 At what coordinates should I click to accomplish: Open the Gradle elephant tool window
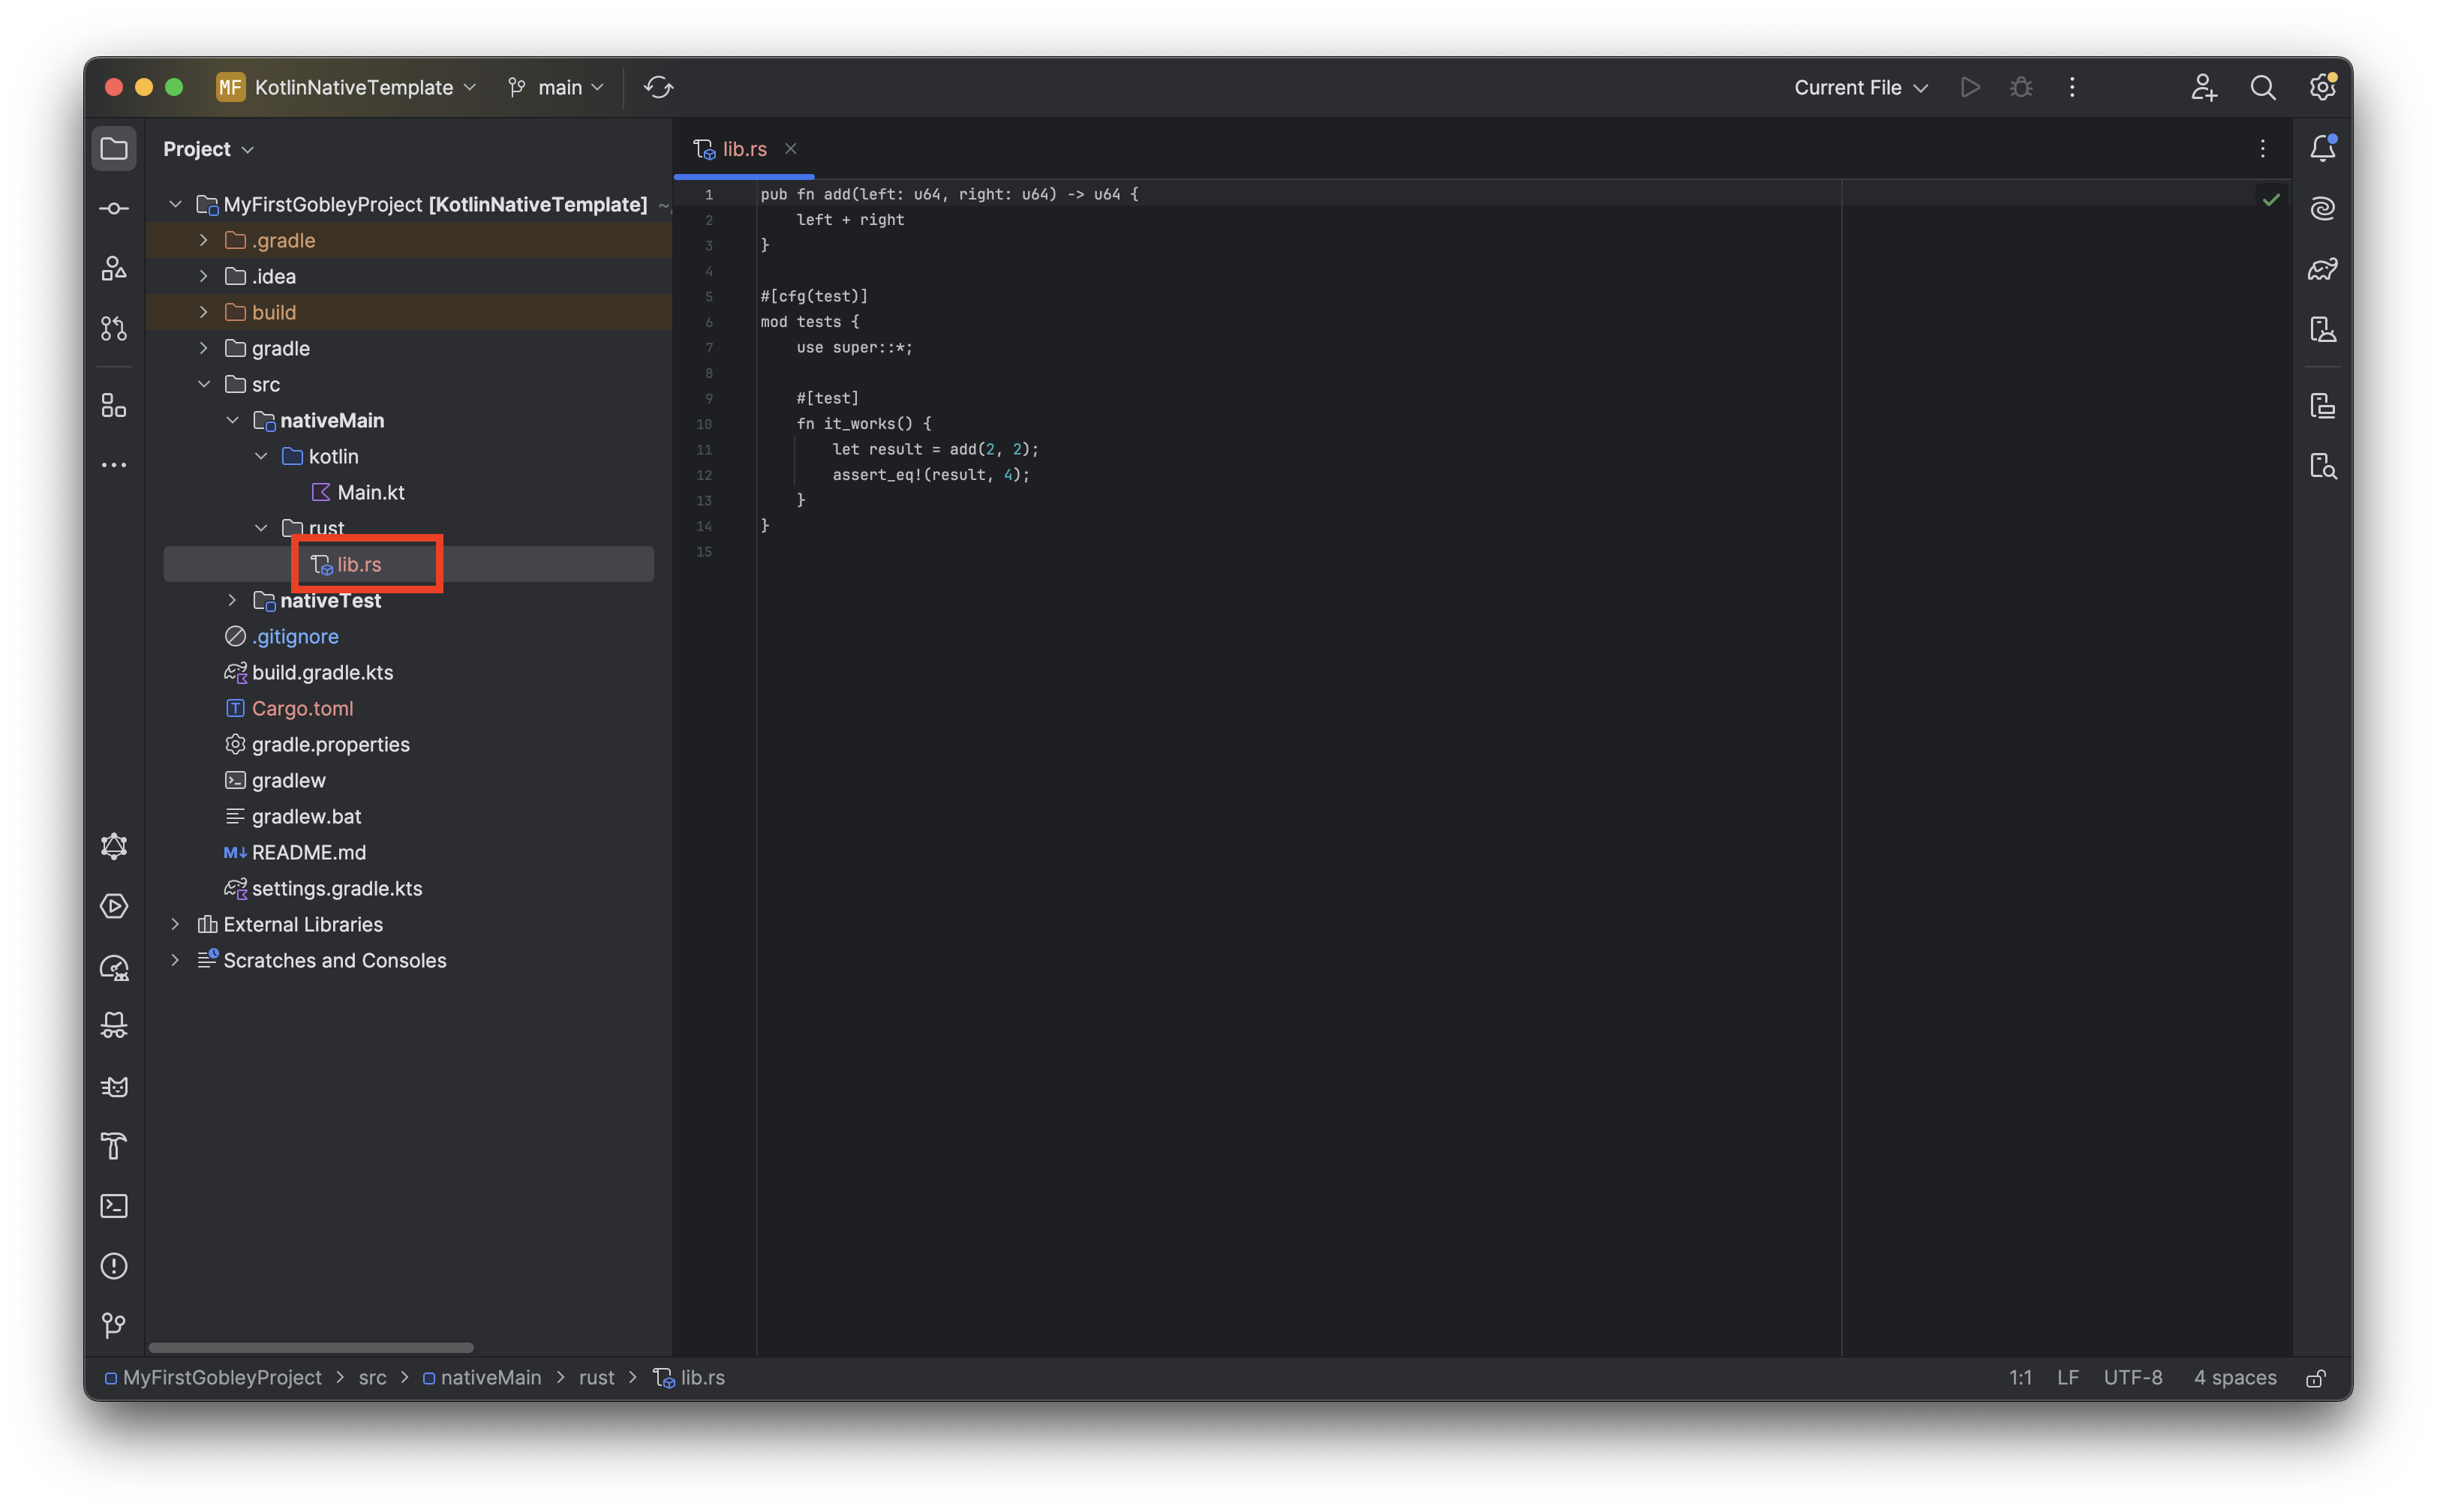[2322, 268]
